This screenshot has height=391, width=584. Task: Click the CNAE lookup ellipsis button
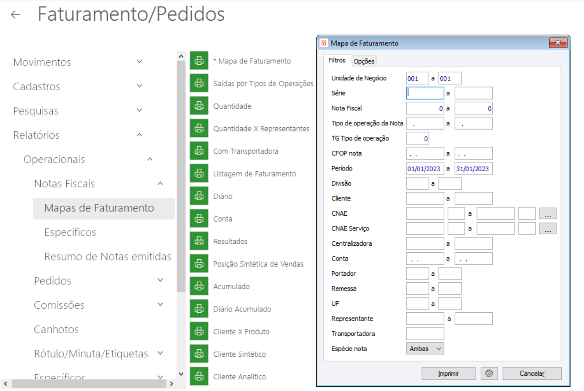[547, 214]
